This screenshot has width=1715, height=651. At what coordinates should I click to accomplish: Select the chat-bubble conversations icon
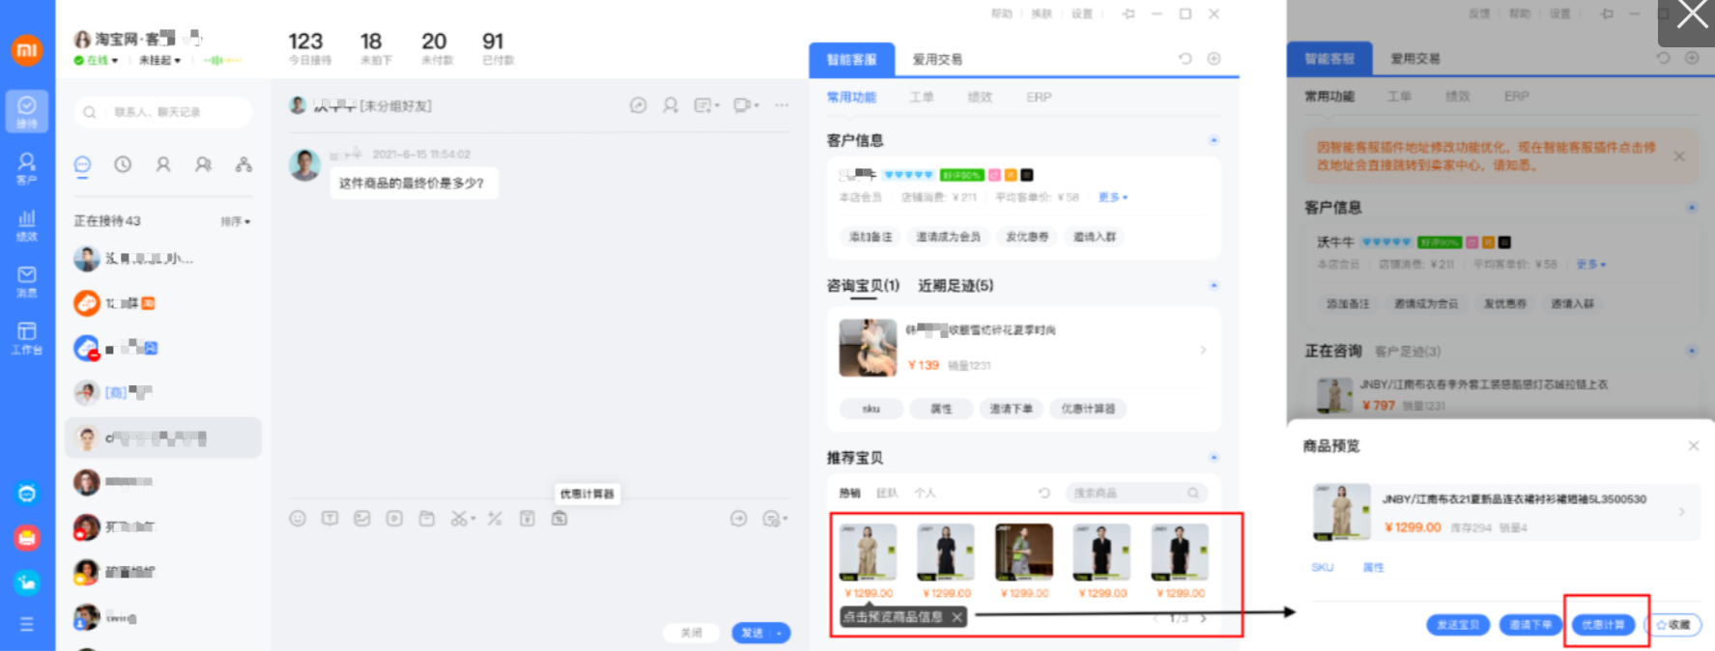(82, 164)
